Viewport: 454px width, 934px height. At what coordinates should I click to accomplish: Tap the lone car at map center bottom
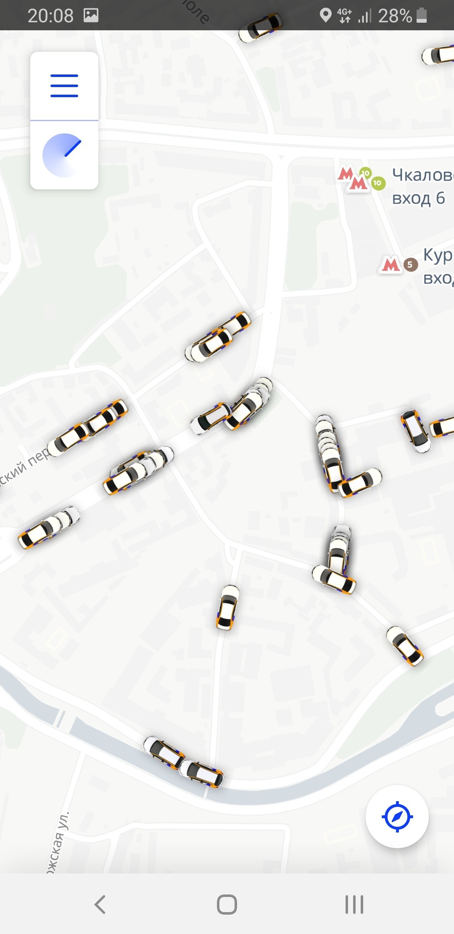(227, 608)
